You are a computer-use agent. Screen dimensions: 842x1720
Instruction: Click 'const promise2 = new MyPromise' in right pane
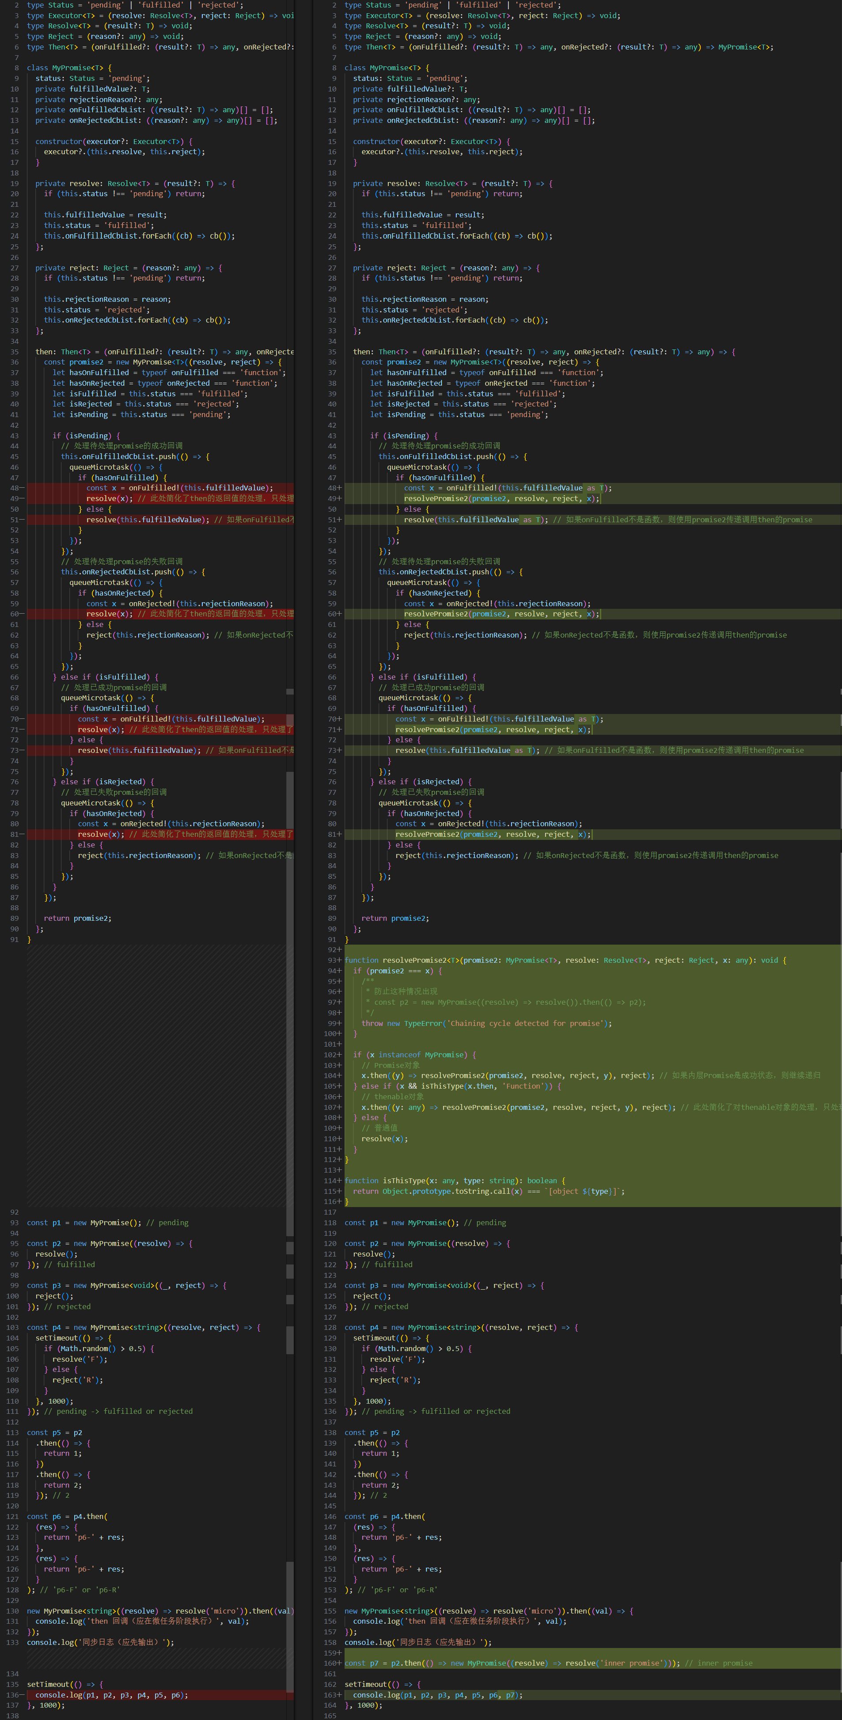point(481,362)
